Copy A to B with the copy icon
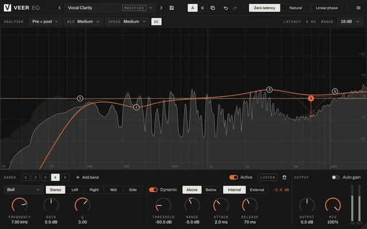 tap(213, 8)
